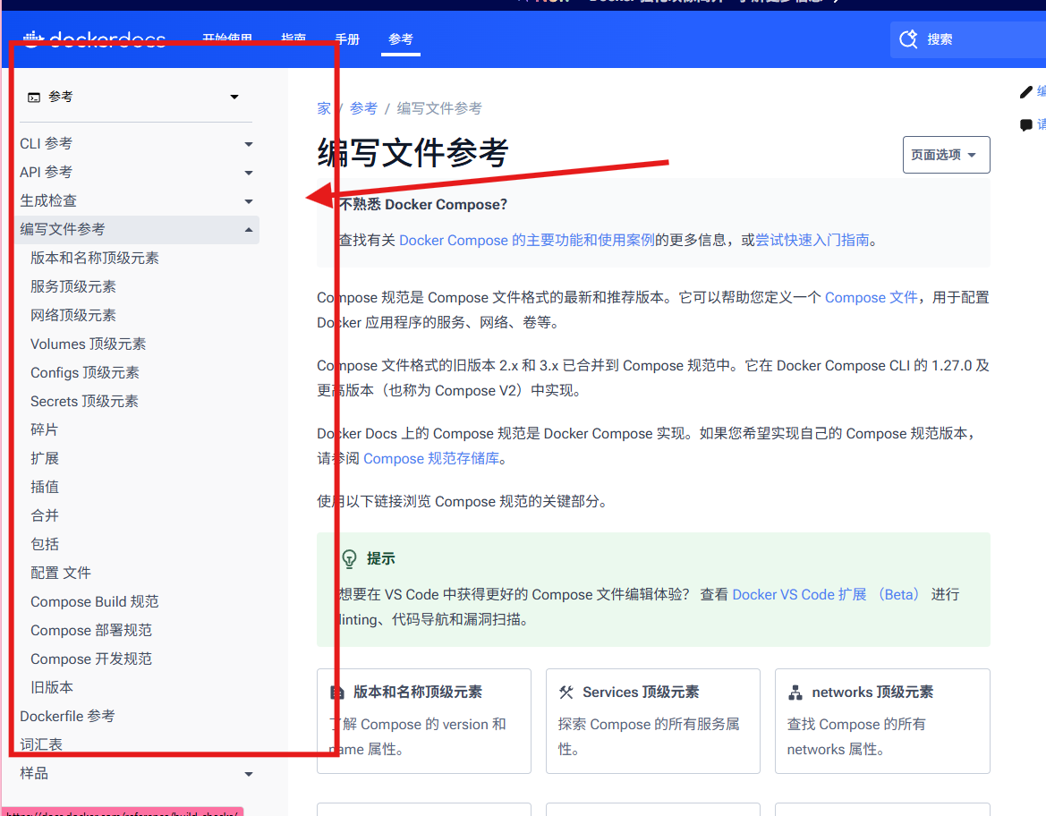The image size is (1046, 816).
Task: Open Compose 开发规范 sidebar item
Action: 91,659
